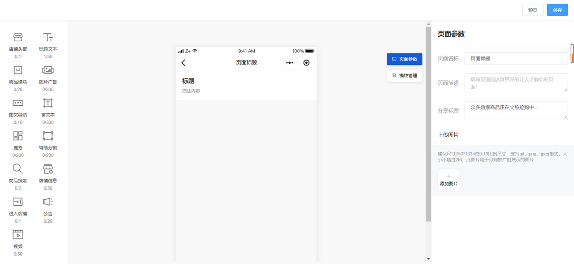Add the 图文导航 image-text navigation module

18,111
